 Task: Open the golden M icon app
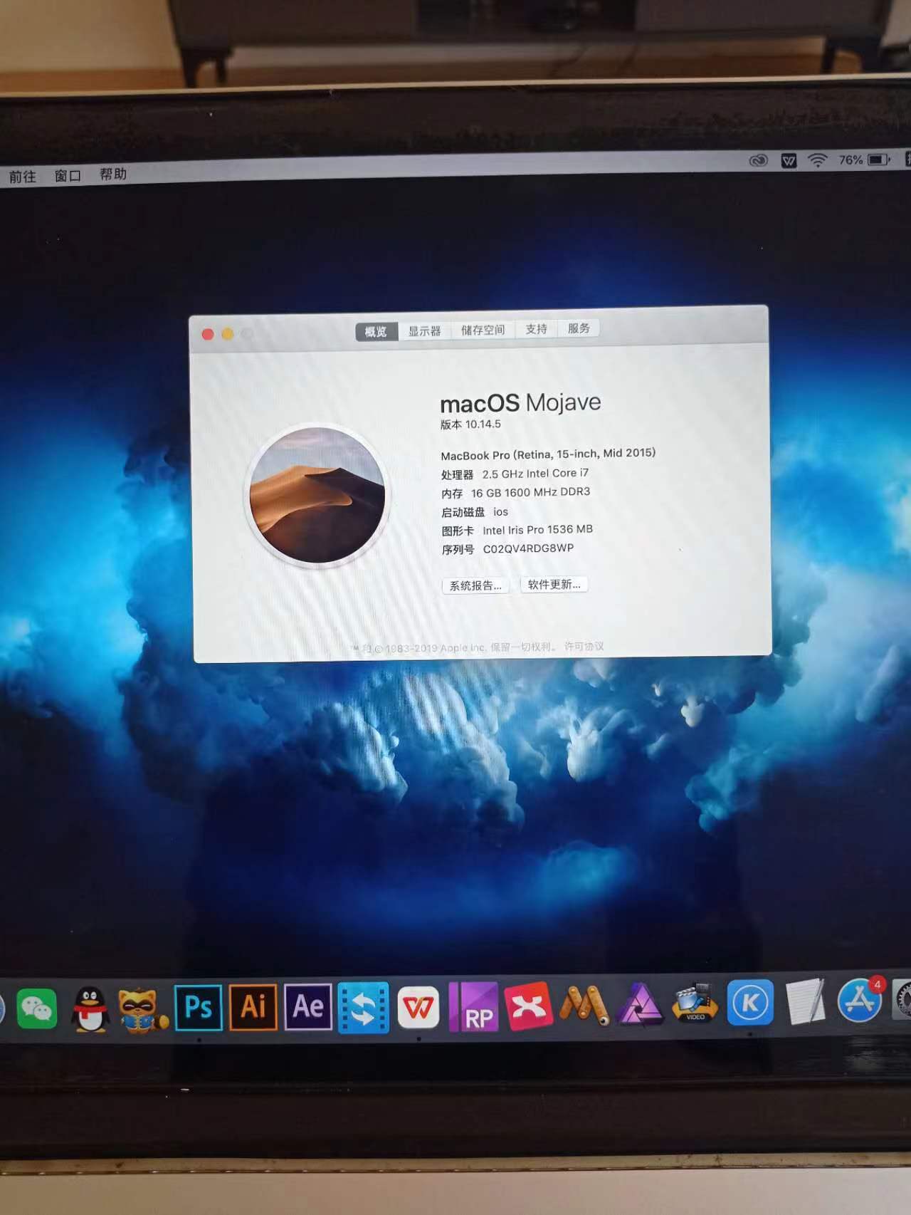tap(584, 1006)
